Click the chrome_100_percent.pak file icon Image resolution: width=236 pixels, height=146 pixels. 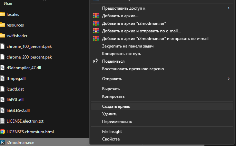pos(3,46)
